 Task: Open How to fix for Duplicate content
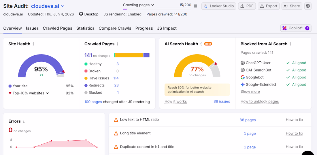click(294, 147)
